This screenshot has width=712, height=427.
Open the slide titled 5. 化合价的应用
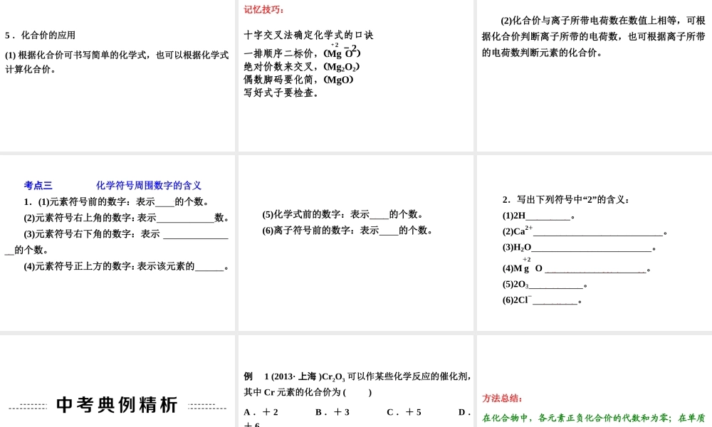[117, 75]
